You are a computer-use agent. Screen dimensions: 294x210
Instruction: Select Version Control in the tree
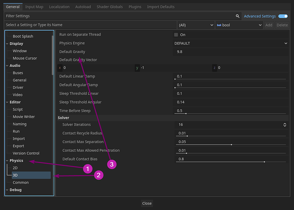26,153
